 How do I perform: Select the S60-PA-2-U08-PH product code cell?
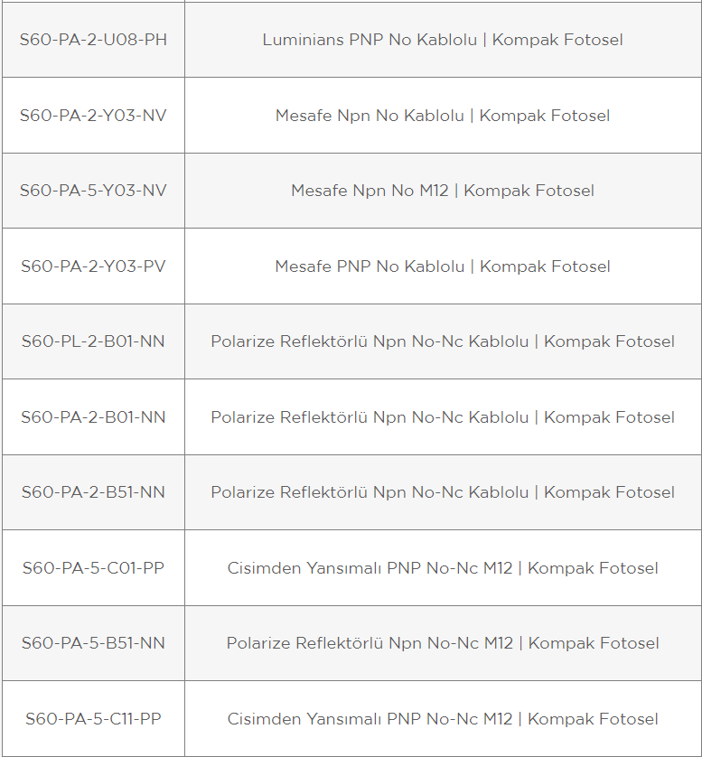pos(93,40)
